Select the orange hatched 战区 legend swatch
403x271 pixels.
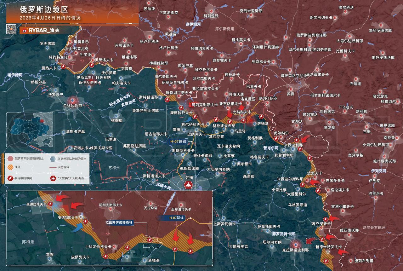click(10, 167)
